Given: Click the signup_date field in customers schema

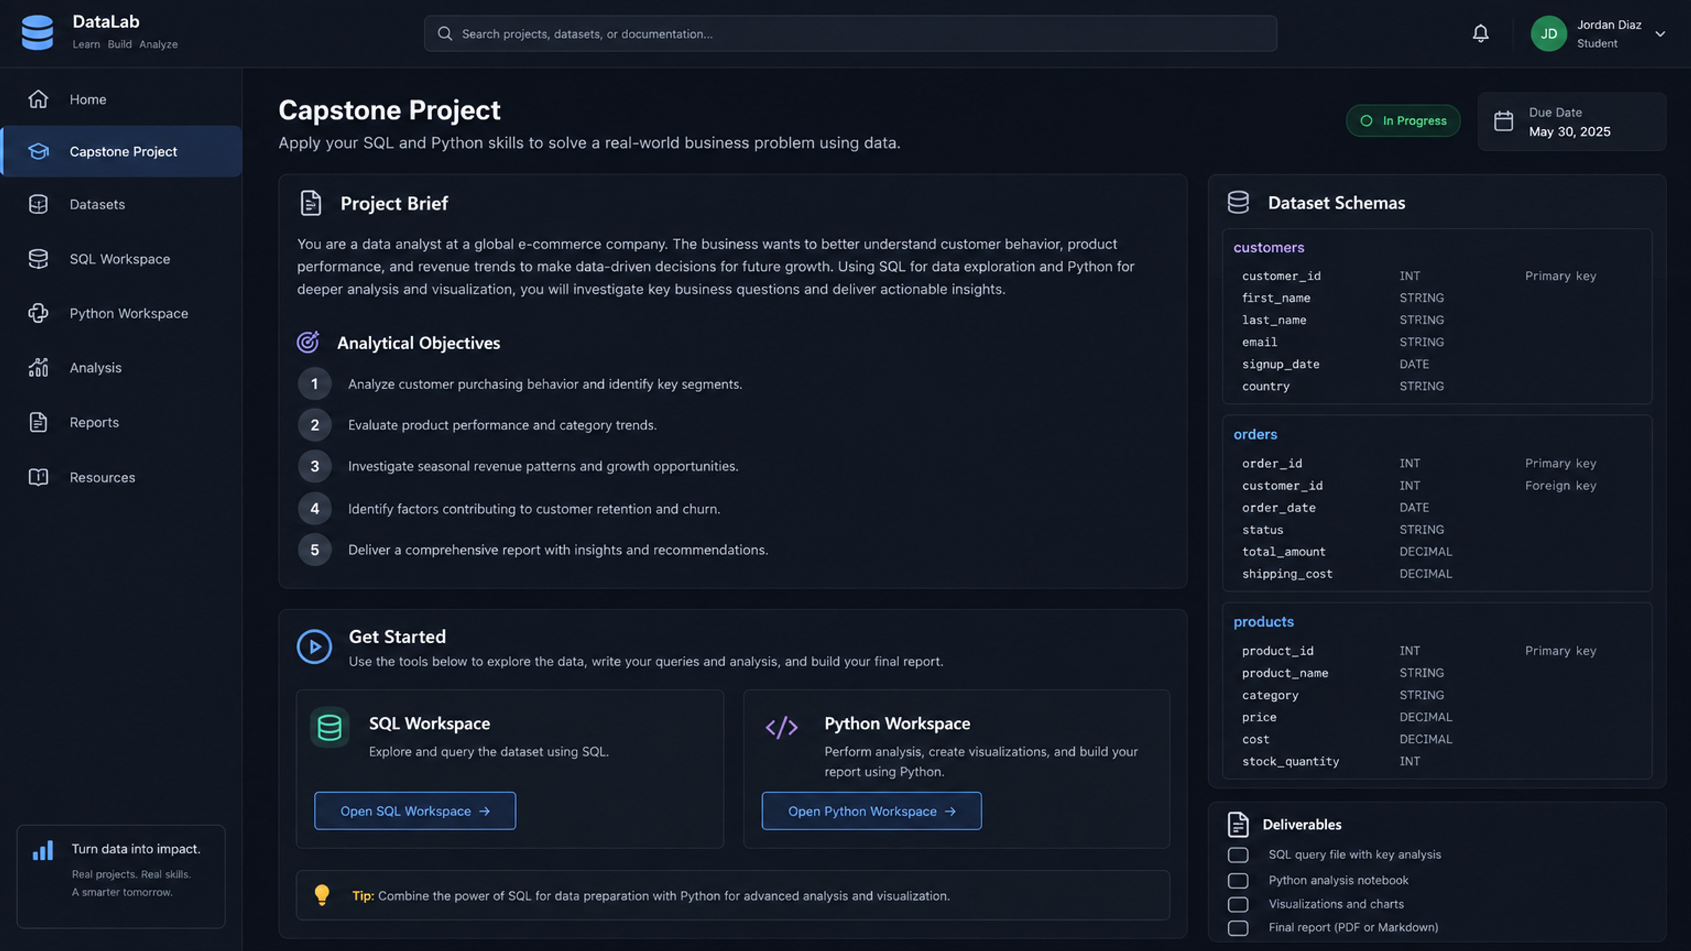Looking at the screenshot, I should [1280, 365].
